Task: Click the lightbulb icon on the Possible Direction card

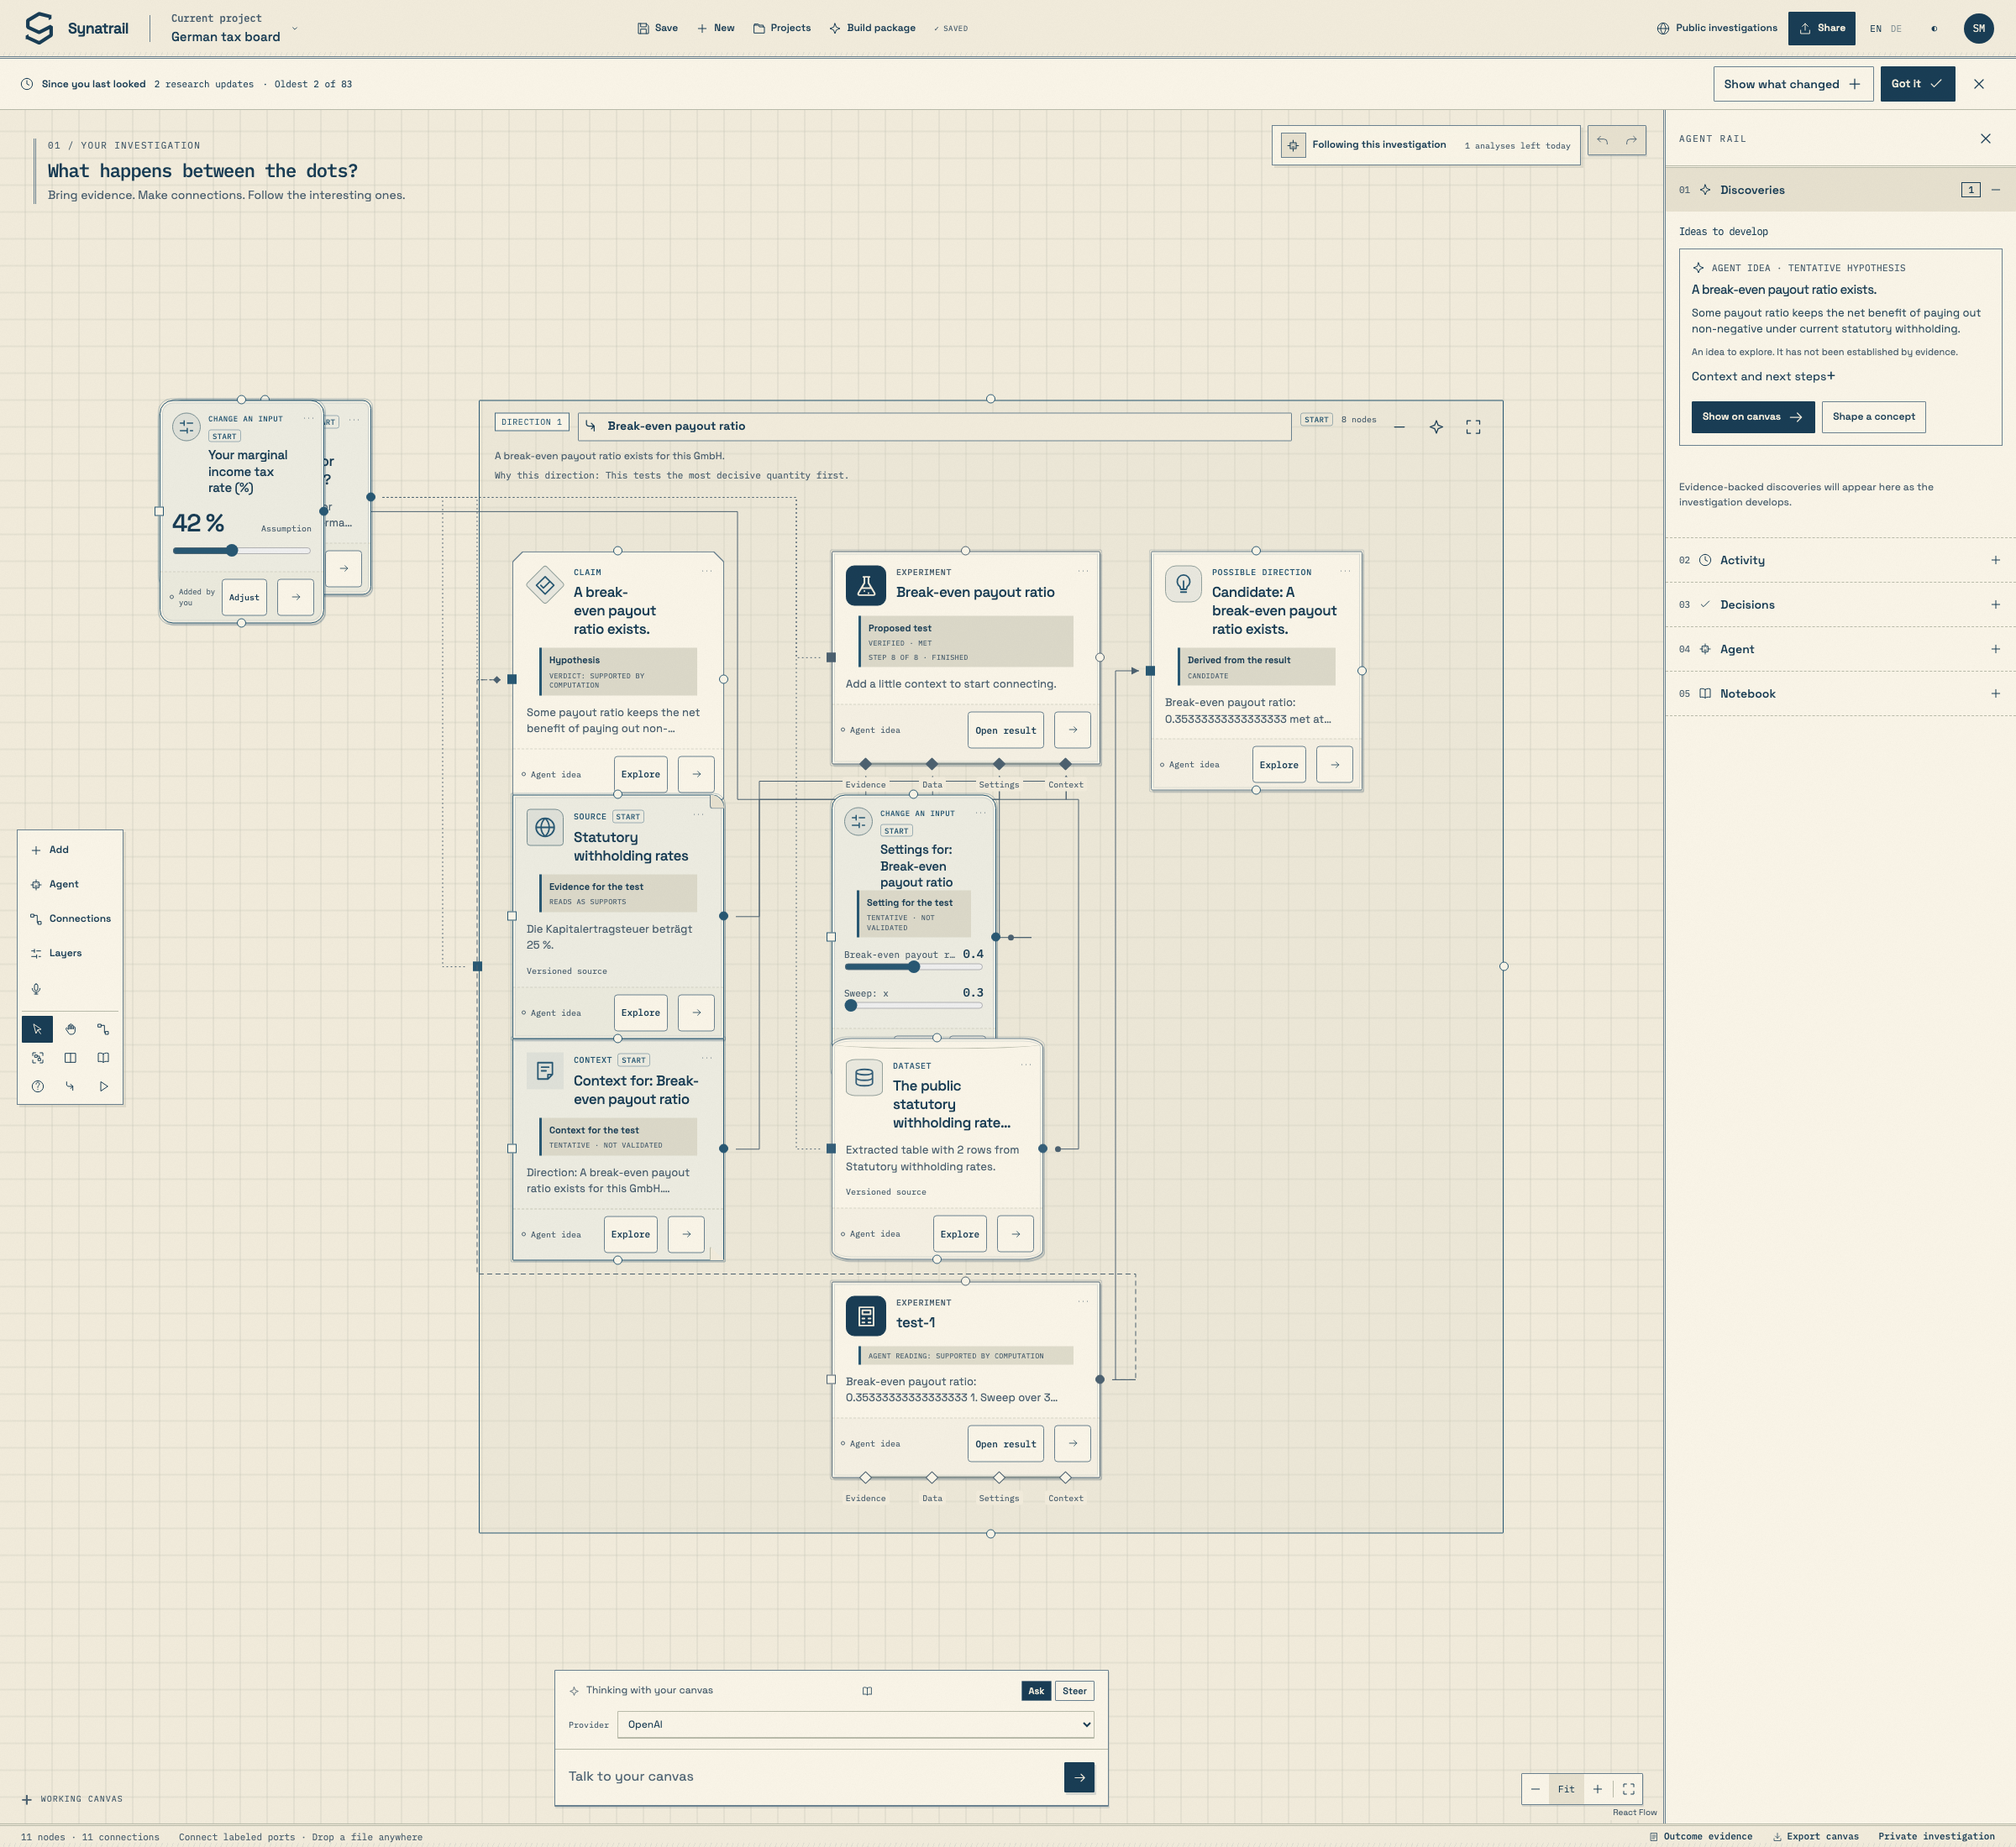Action: 1183,583
